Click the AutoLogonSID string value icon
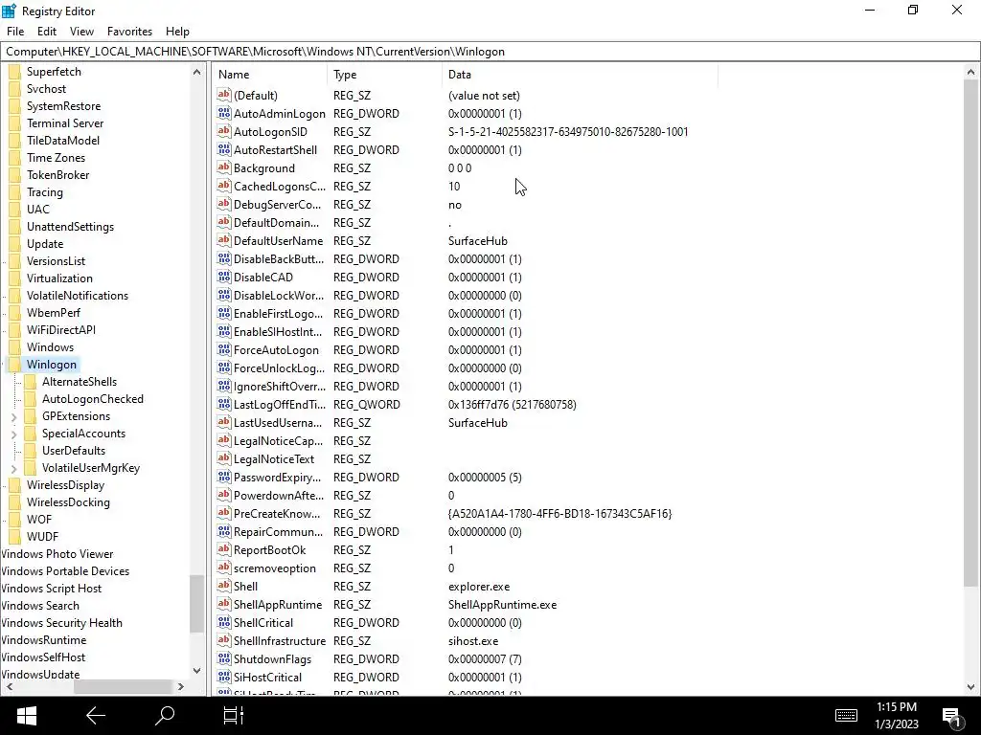This screenshot has height=735, width=981. pyautogui.click(x=224, y=131)
